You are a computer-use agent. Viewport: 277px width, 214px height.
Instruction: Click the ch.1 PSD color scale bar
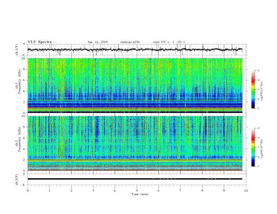coord(253,90)
